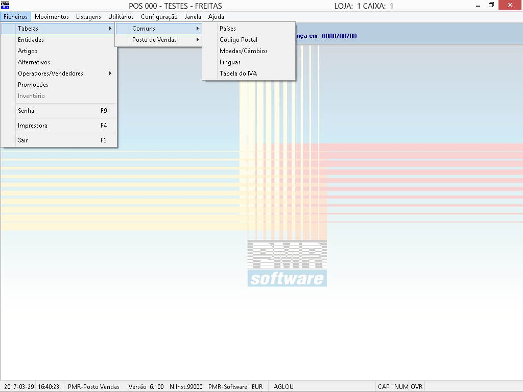The height and width of the screenshot is (392, 523).
Task: Click Sair to exit application
Action: [23, 140]
